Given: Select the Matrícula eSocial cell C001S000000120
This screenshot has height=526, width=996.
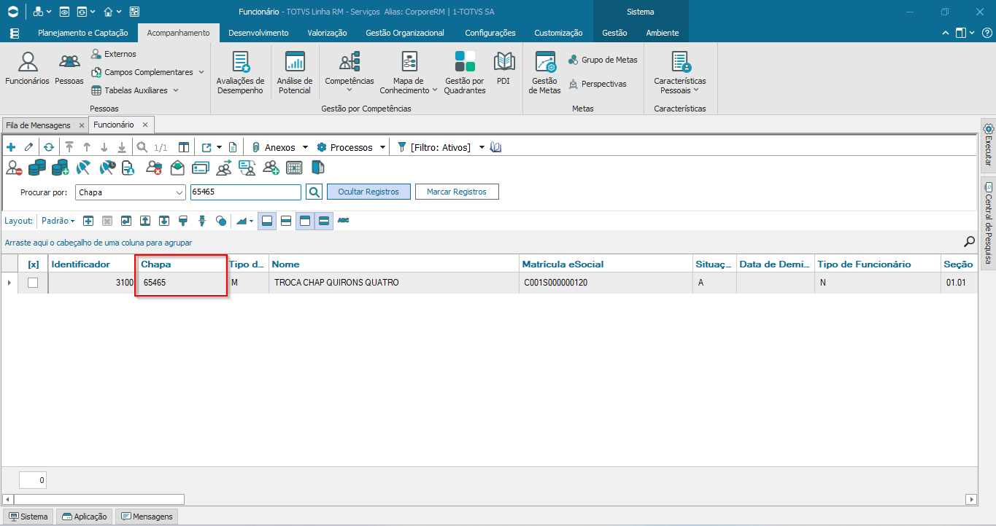Looking at the screenshot, I should 606,283.
